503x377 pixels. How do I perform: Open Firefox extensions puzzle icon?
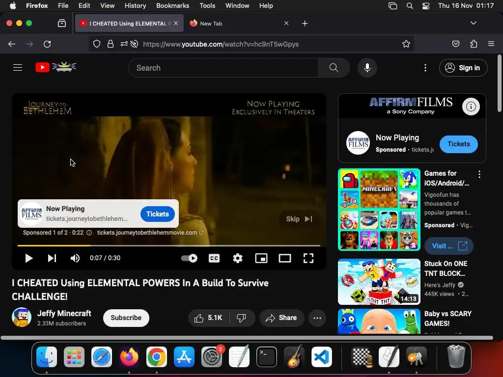coord(474,44)
